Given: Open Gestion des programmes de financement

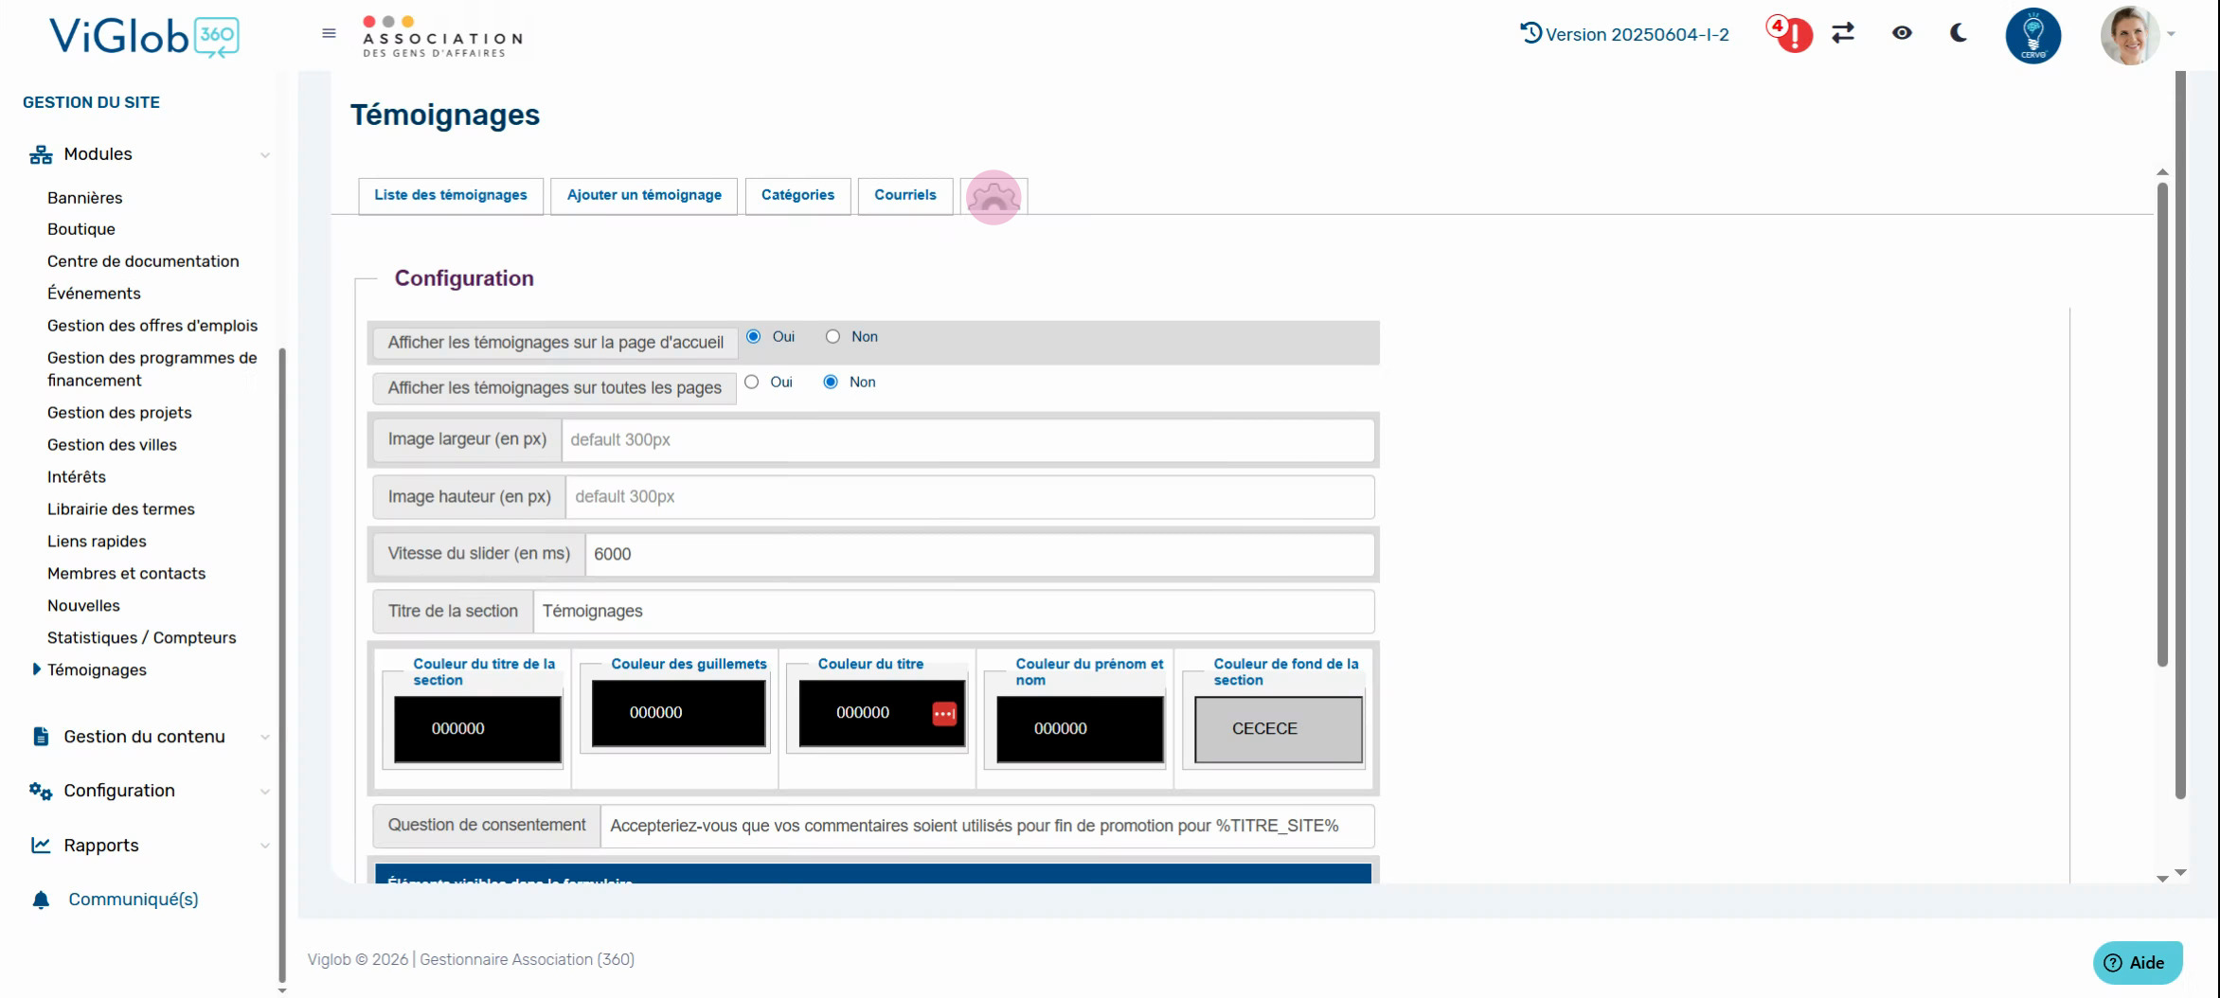Looking at the screenshot, I should coord(152,369).
